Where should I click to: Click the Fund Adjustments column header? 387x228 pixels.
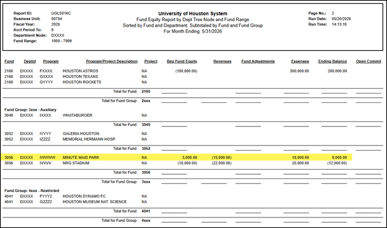[258, 61]
